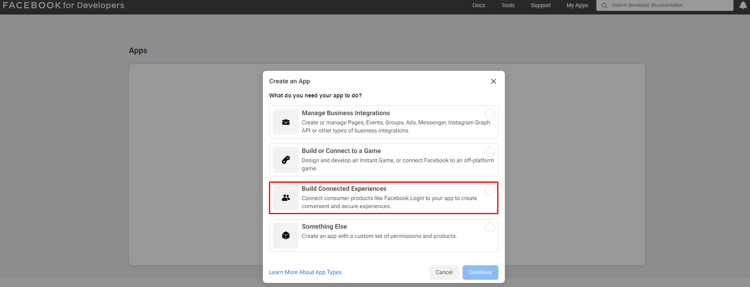Select Manage Business Integrations radio button
The height and width of the screenshot is (287, 750).
click(x=490, y=114)
